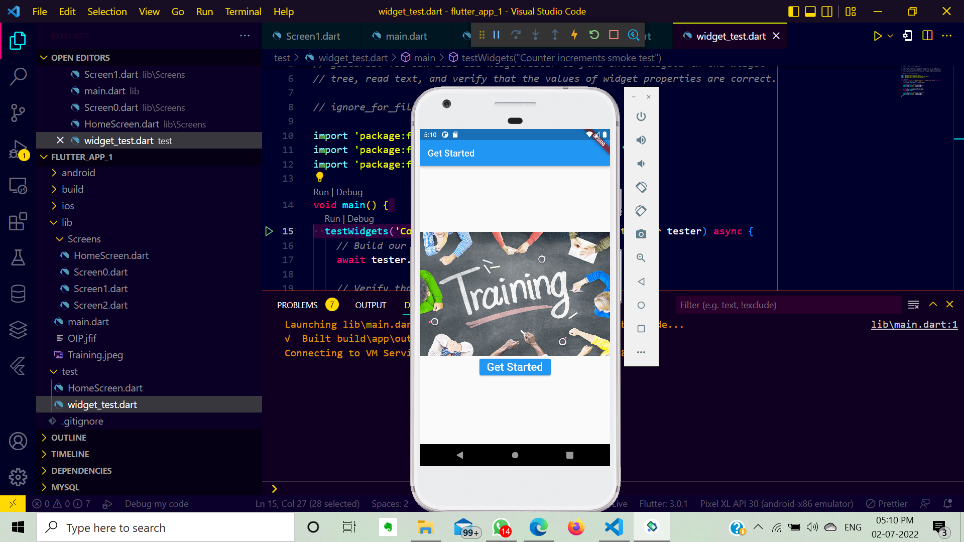Restart the debug session
964x542 pixels.
click(x=594, y=35)
